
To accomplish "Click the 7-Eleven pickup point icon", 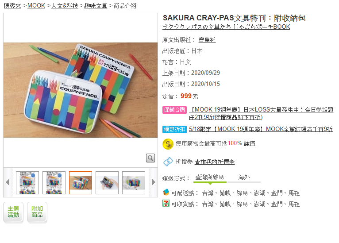I will click(x=166, y=203).
